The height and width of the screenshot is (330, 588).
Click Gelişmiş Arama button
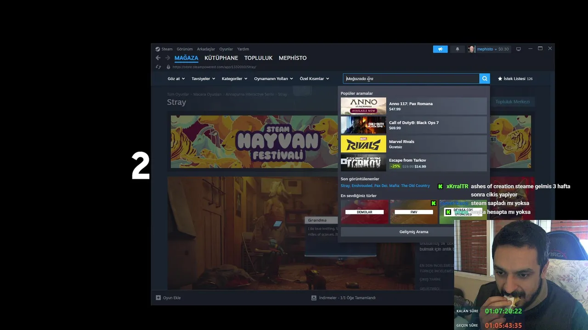413,232
